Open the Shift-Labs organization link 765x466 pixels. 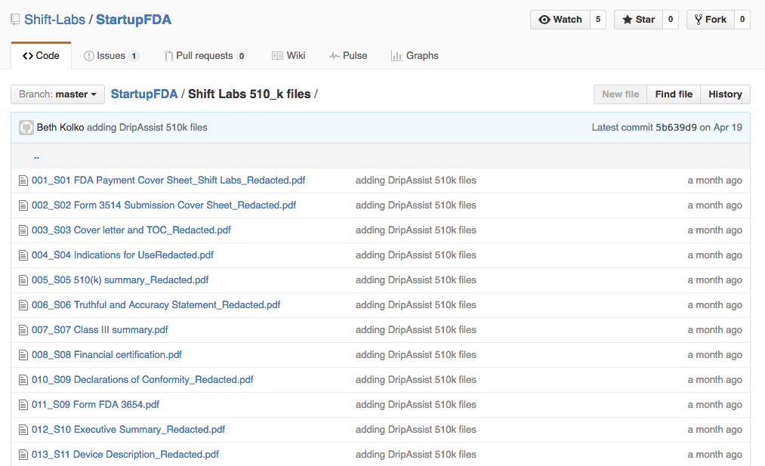54,20
